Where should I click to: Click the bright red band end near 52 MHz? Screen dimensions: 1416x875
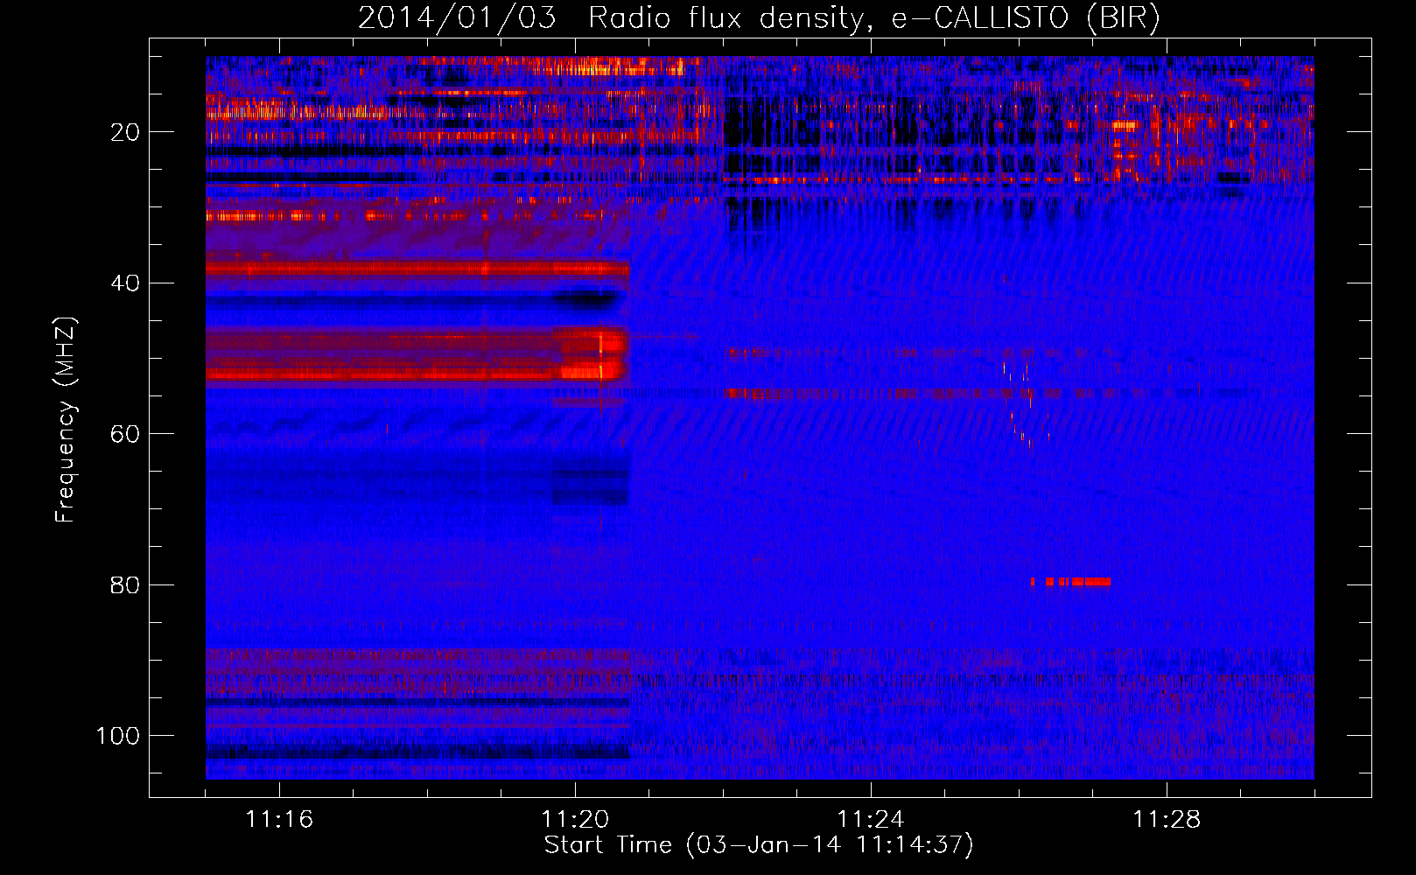(x=593, y=371)
